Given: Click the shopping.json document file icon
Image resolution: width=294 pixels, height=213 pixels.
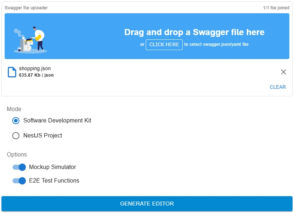Looking at the screenshot, I should (12, 72).
